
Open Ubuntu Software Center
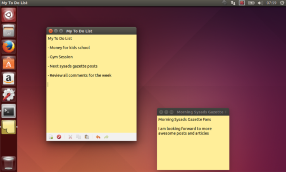point(8,63)
